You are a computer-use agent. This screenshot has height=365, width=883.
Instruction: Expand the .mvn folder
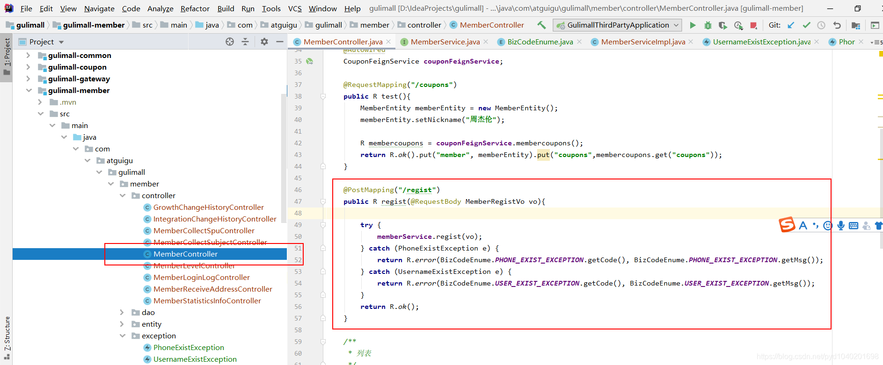(x=40, y=102)
